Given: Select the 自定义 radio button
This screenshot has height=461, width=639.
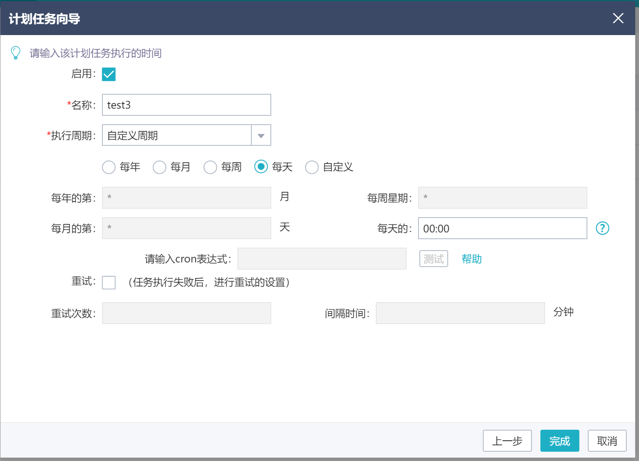Looking at the screenshot, I should [x=312, y=167].
